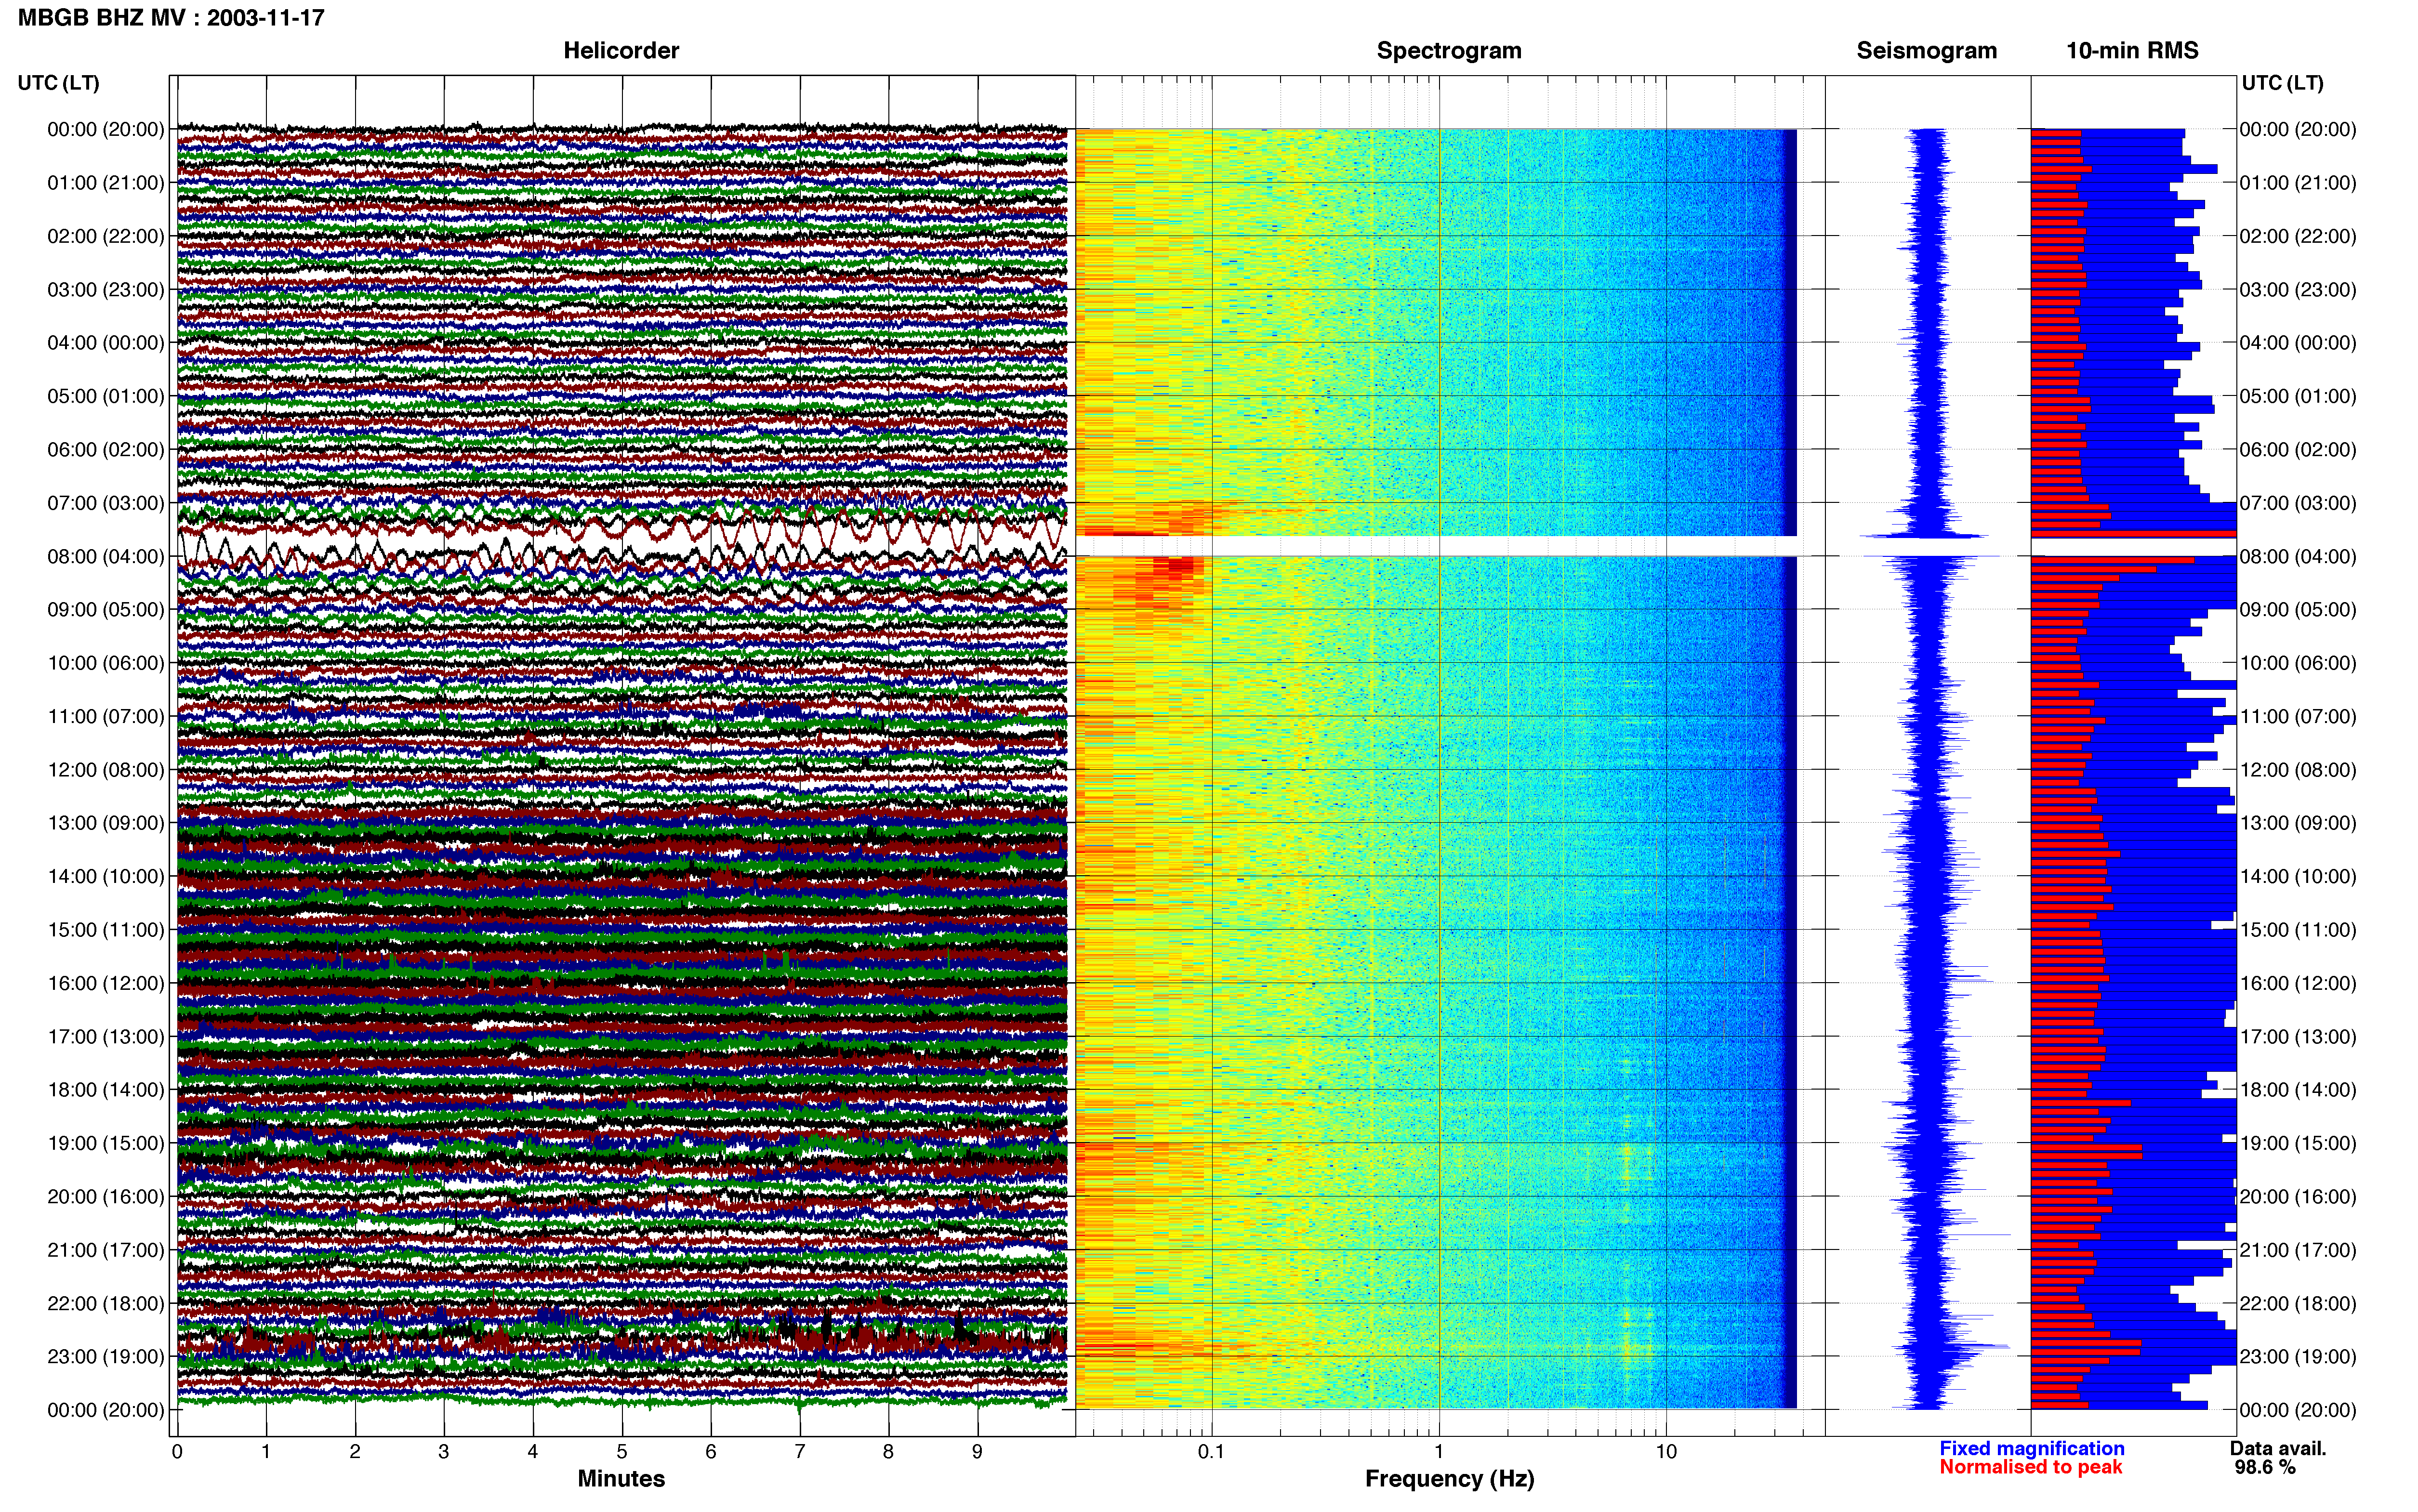Click left time label '05:00 (01:00)'
The image size is (2418, 1512).
pos(106,396)
